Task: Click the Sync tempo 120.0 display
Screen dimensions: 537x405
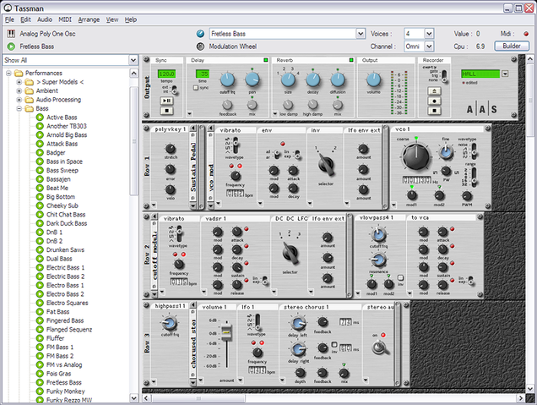Action: [x=166, y=74]
